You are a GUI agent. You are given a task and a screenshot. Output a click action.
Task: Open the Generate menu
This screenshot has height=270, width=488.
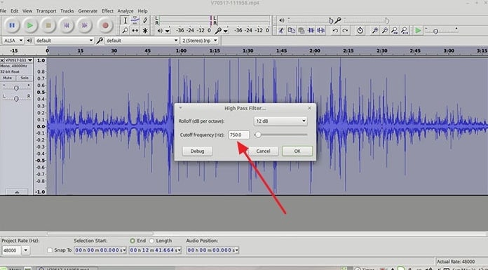tap(88, 11)
